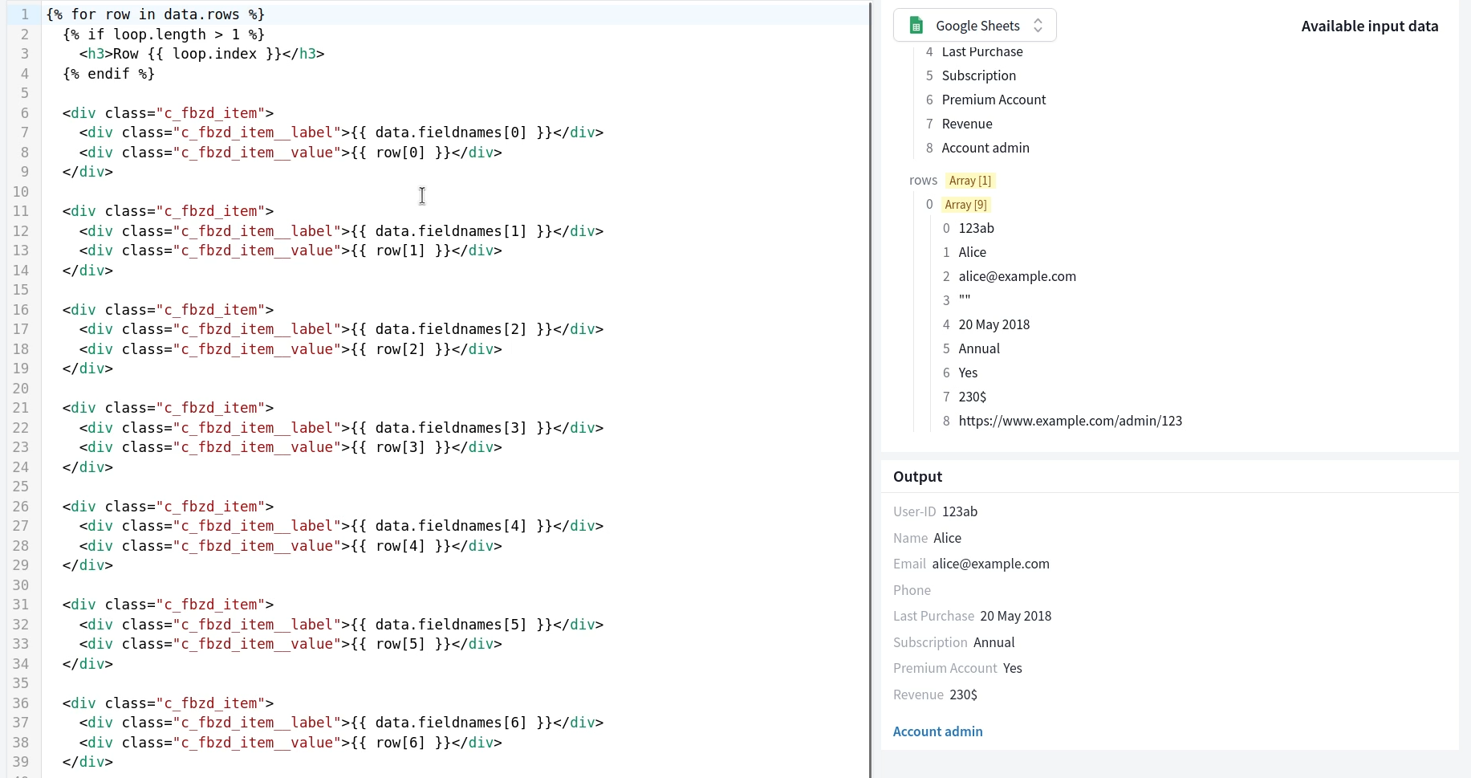The image size is (1471, 778).
Task: Expand the rows Array [1] badge
Action: tap(969, 181)
